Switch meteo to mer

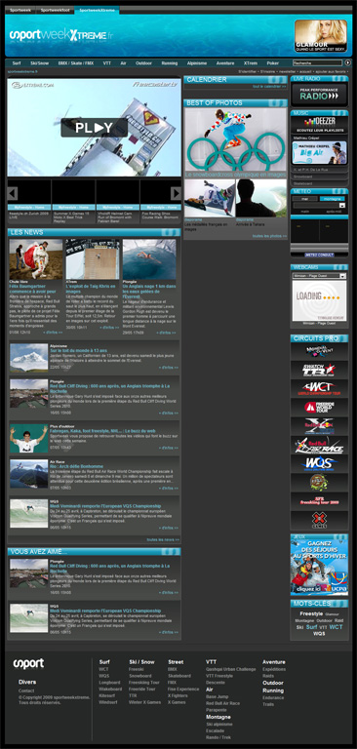pyautogui.click(x=305, y=199)
